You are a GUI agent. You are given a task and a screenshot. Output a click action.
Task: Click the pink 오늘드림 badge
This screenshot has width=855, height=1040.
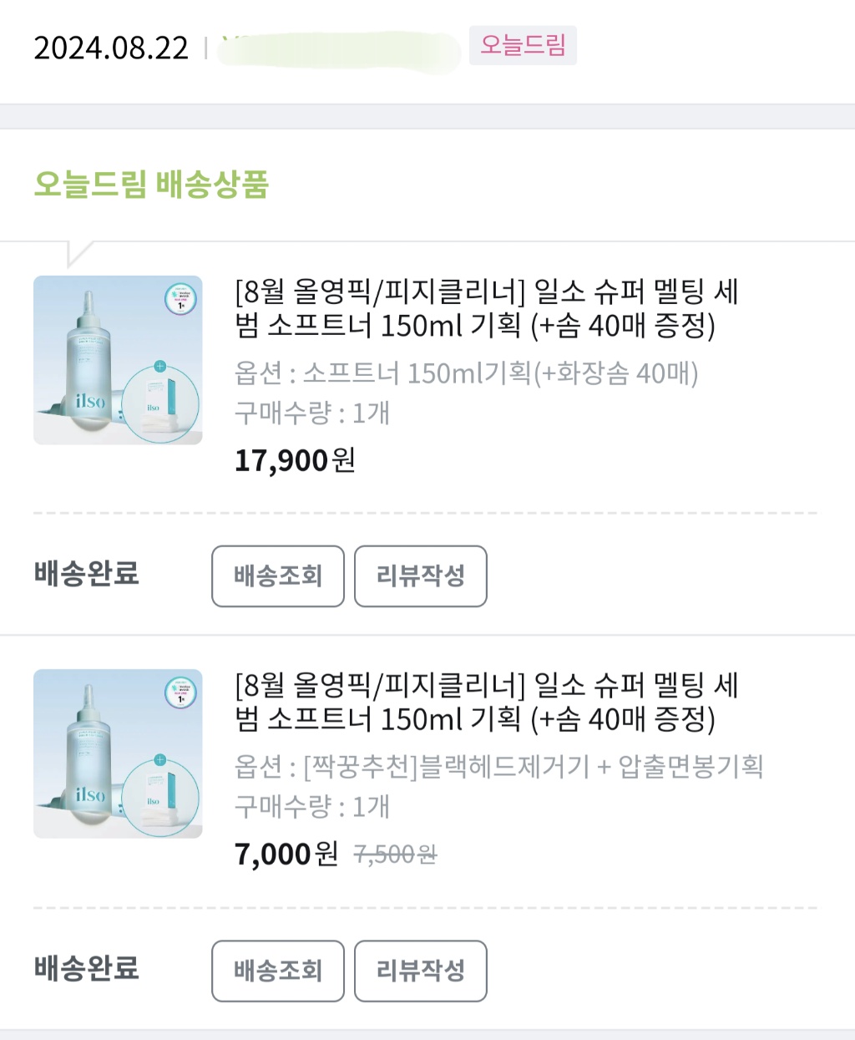tap(523, 45)
